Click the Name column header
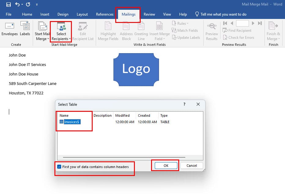 click(64, 115)
